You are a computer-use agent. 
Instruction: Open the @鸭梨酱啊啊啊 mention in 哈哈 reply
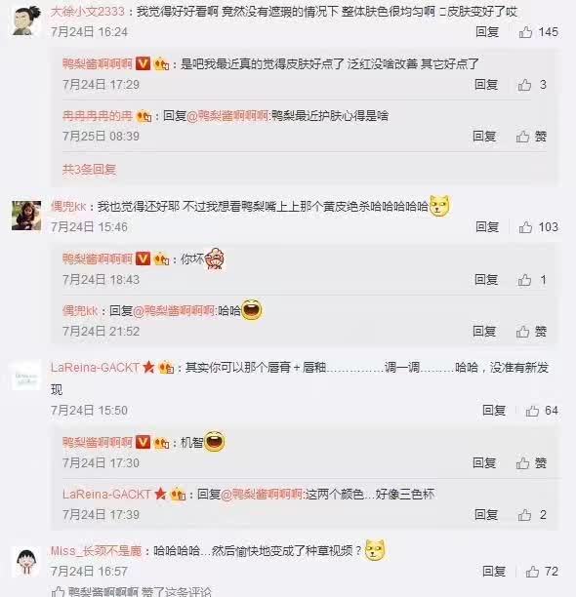pyautogui.click(x=174, y=311)
